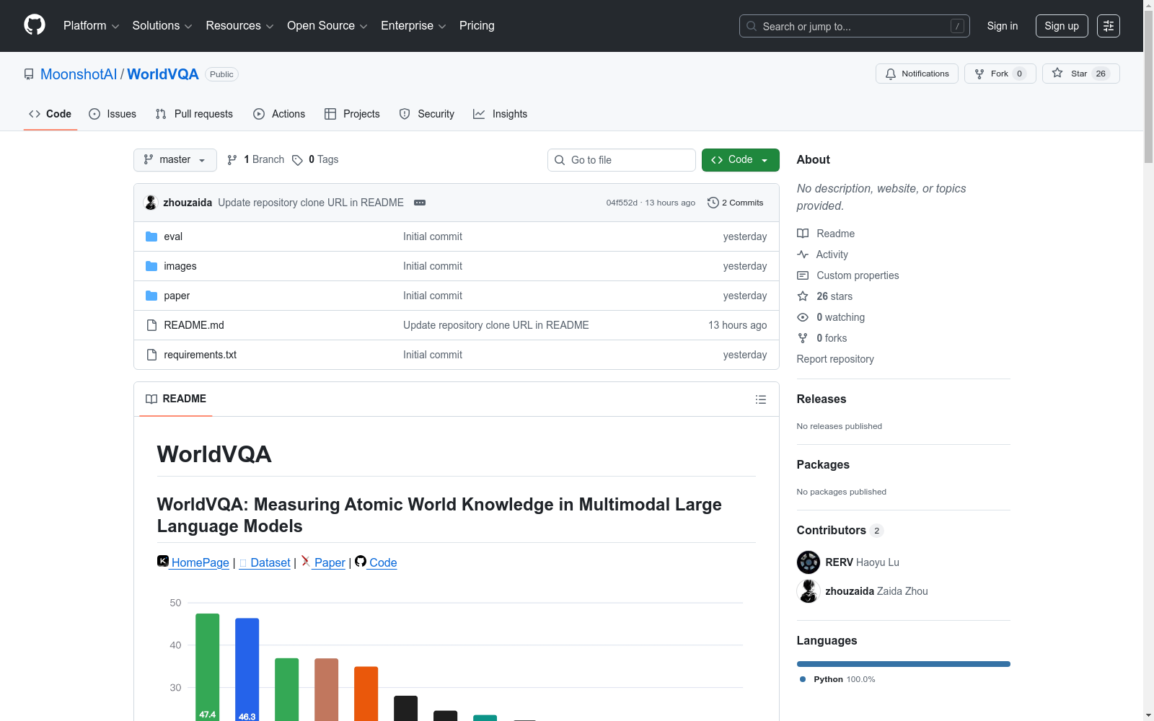Open the WorldVQA repository name link
The width and height of the screenshot is (1154, 721).
point(163,74)
